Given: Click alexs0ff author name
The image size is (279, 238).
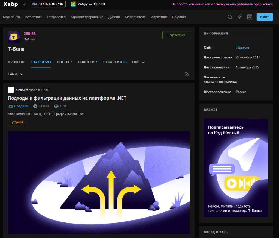Looking at the screenshot, I should coord(22,90).
